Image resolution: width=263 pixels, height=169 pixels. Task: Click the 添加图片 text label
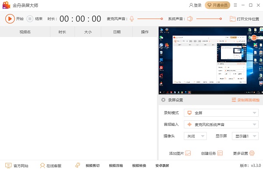(x=177, y=153)
